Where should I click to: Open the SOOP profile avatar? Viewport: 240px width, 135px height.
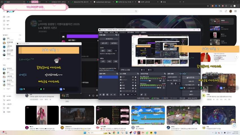pos(231,11)
